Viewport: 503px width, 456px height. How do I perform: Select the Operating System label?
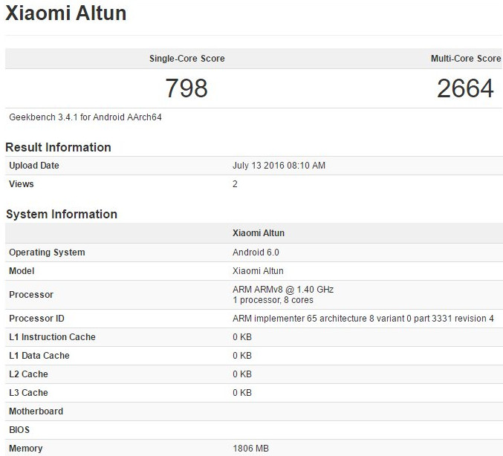47,253
